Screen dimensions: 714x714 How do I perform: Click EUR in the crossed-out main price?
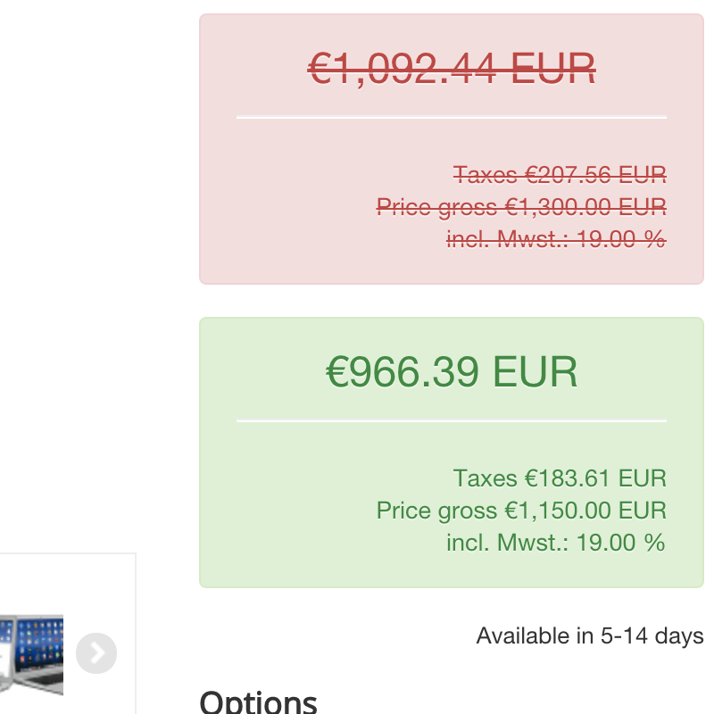pyautogui.click(x=553, y=69)
